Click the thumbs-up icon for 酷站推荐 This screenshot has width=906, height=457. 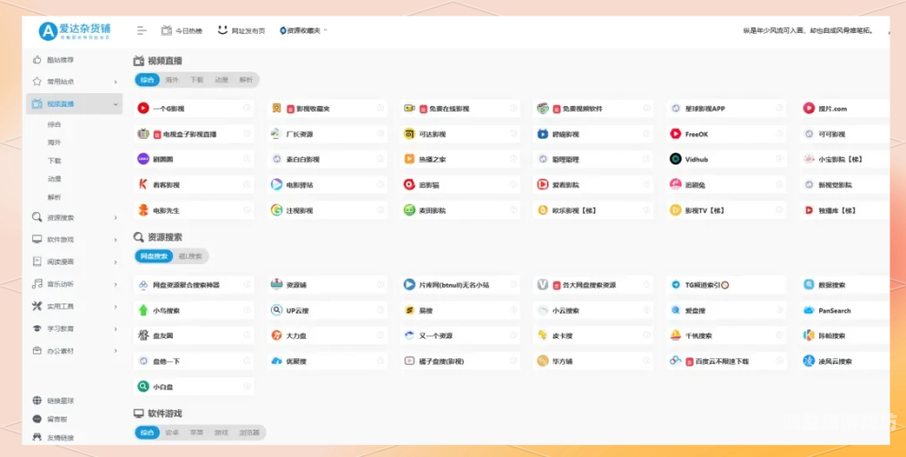[x=37, y=59]
